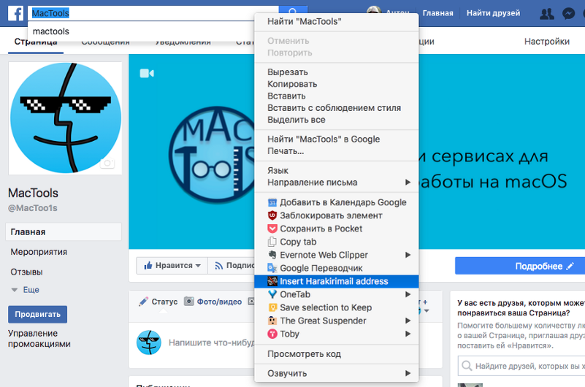
Task: Click Google Calendar icon in context menu
Action: 272,202
